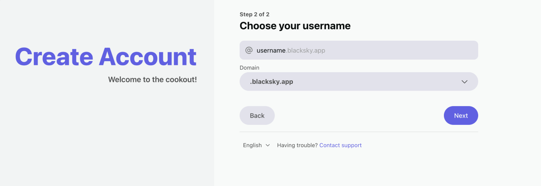Click the grey .blacksky.app suffix placeholder

pos(305,50)
